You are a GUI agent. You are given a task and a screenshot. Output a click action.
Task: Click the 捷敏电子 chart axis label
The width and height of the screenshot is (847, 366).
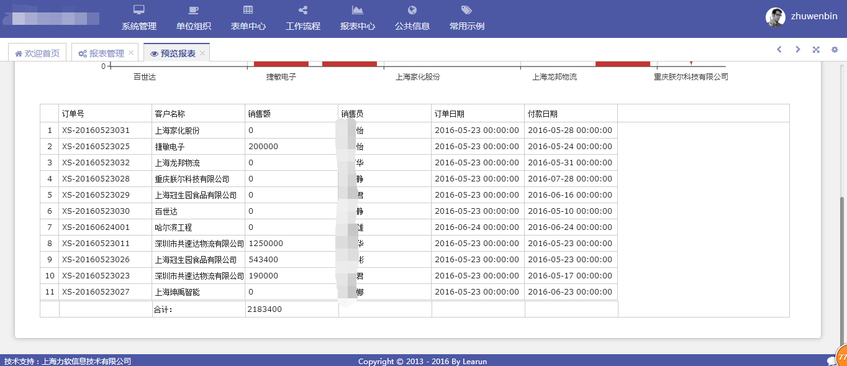281,77
